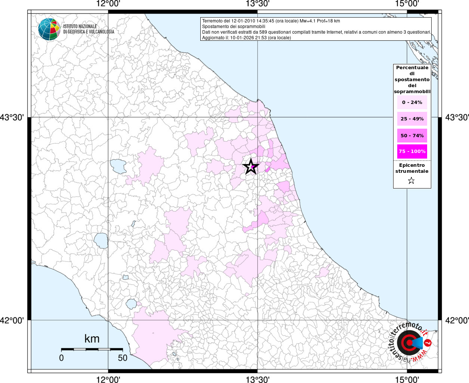469x383 pixels.
Task: Click the right 42°00' latitude label
Action: point(457,321)
